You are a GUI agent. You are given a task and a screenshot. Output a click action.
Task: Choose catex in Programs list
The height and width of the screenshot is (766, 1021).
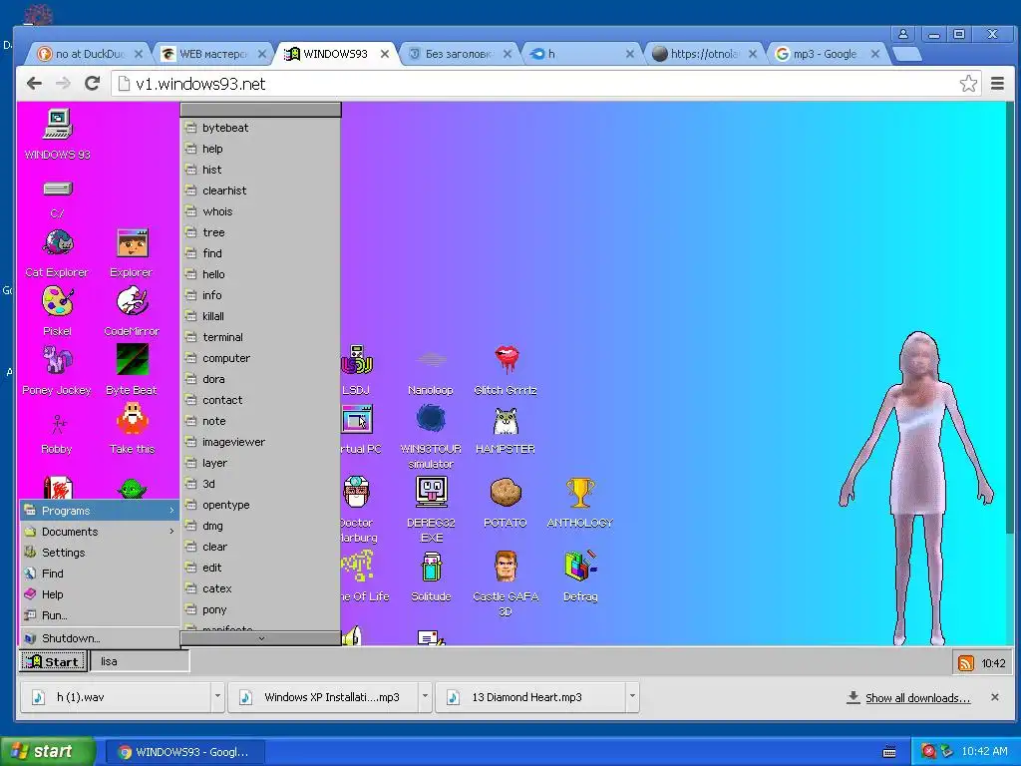point(260,588)
